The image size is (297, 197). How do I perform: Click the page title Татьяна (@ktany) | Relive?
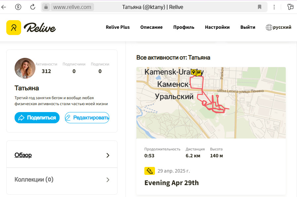coord(153,7)
